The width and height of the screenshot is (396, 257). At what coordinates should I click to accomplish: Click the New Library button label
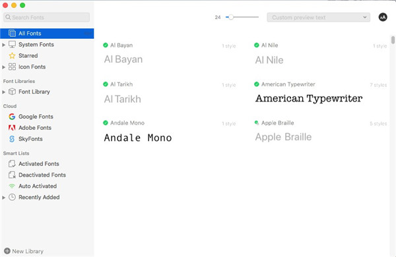click(x=28, y=251)
